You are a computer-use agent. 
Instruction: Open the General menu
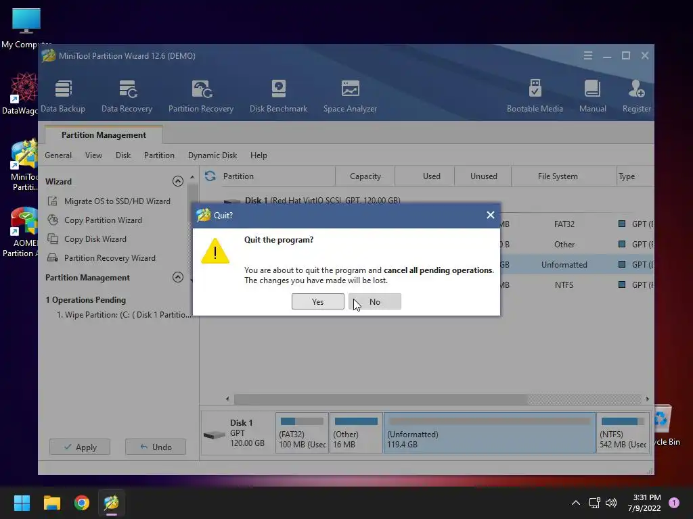click(x=58, y=155)
